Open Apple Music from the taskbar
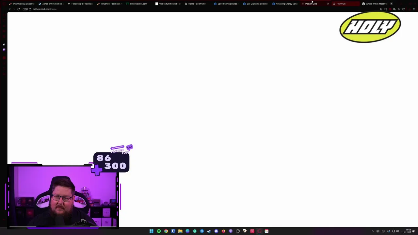The image size is (418, 235). [x=252, y=231]
